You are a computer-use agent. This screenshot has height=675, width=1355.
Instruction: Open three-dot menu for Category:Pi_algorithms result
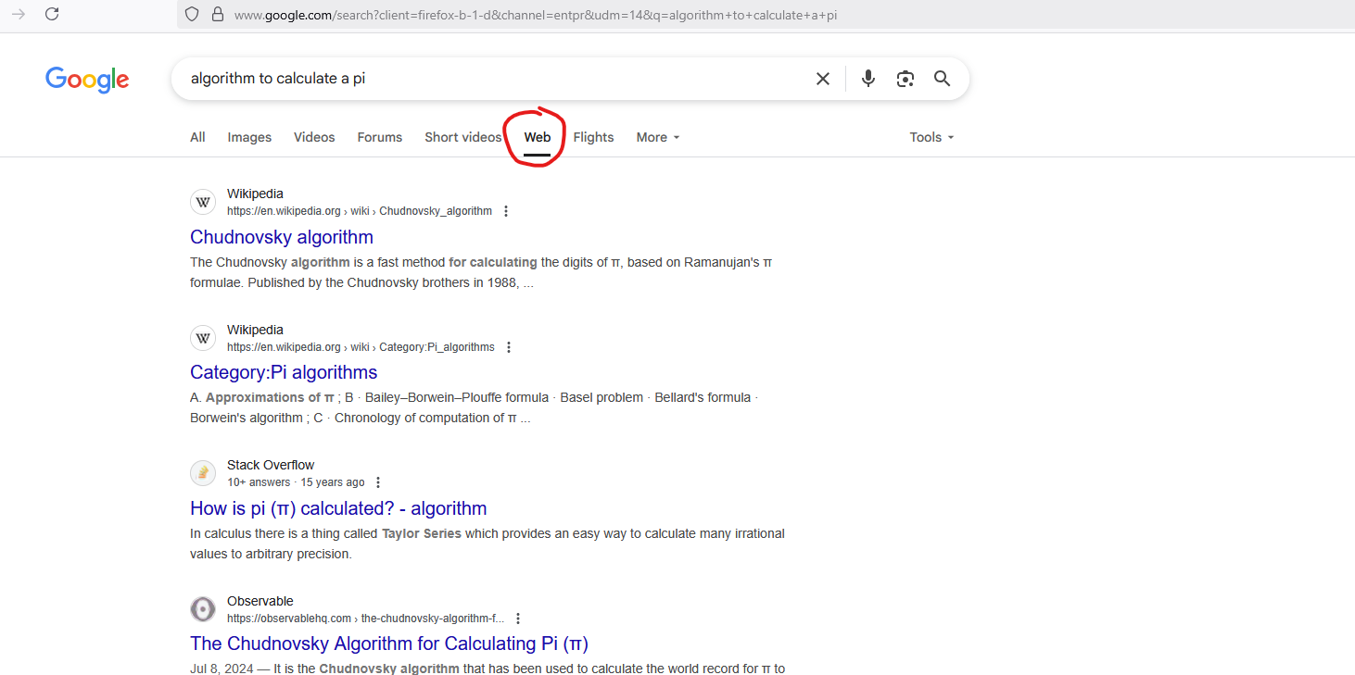point(509,347)
